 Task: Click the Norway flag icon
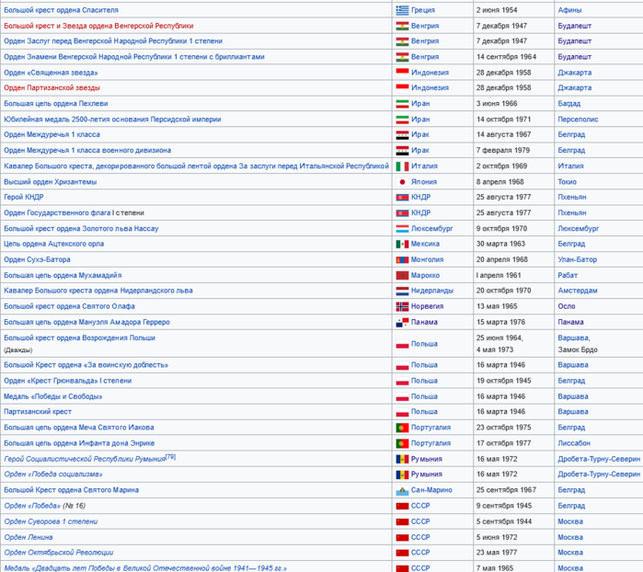[402, 306]
